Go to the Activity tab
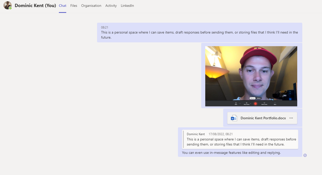 [111, 6]
